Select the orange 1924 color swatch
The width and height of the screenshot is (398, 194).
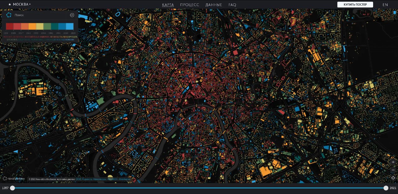[32, 26]
